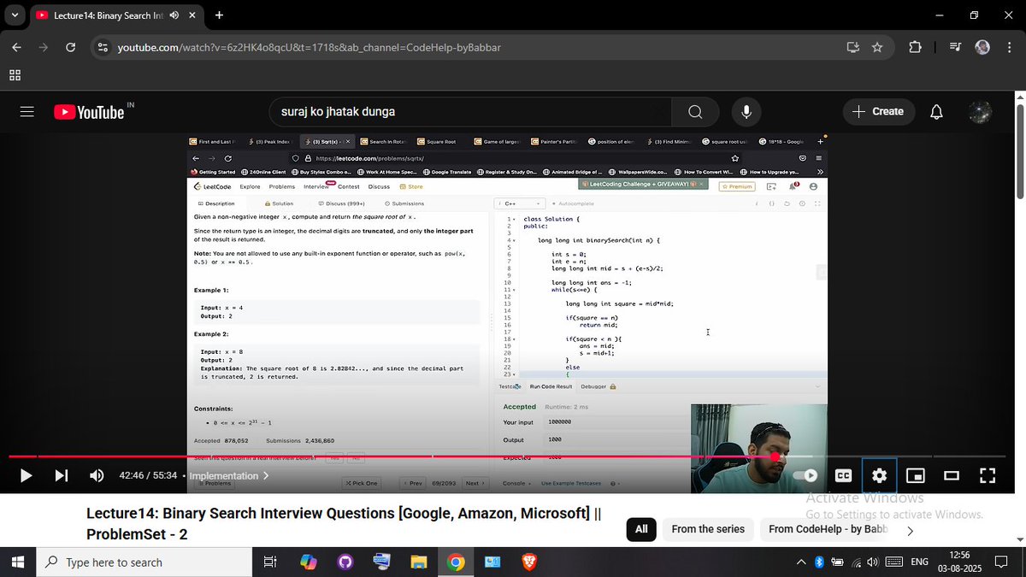This screenshot has height=577, width=1026.
Task: Select the From the series chip
Action: (x=708, y=529)
